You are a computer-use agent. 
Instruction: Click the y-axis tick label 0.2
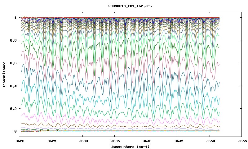click(x=13, y=109)
